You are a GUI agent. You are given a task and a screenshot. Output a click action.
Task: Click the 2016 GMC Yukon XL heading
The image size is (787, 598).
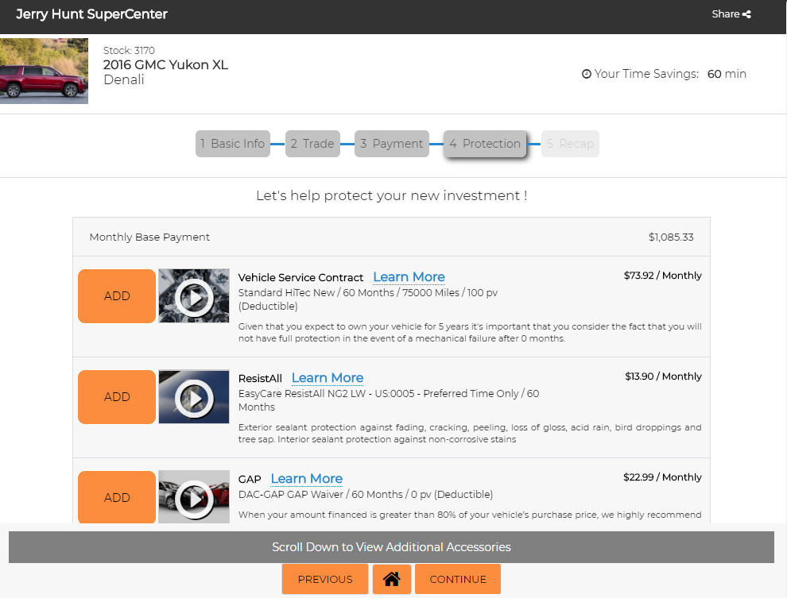pyautogui.click(x=165, y=64)
